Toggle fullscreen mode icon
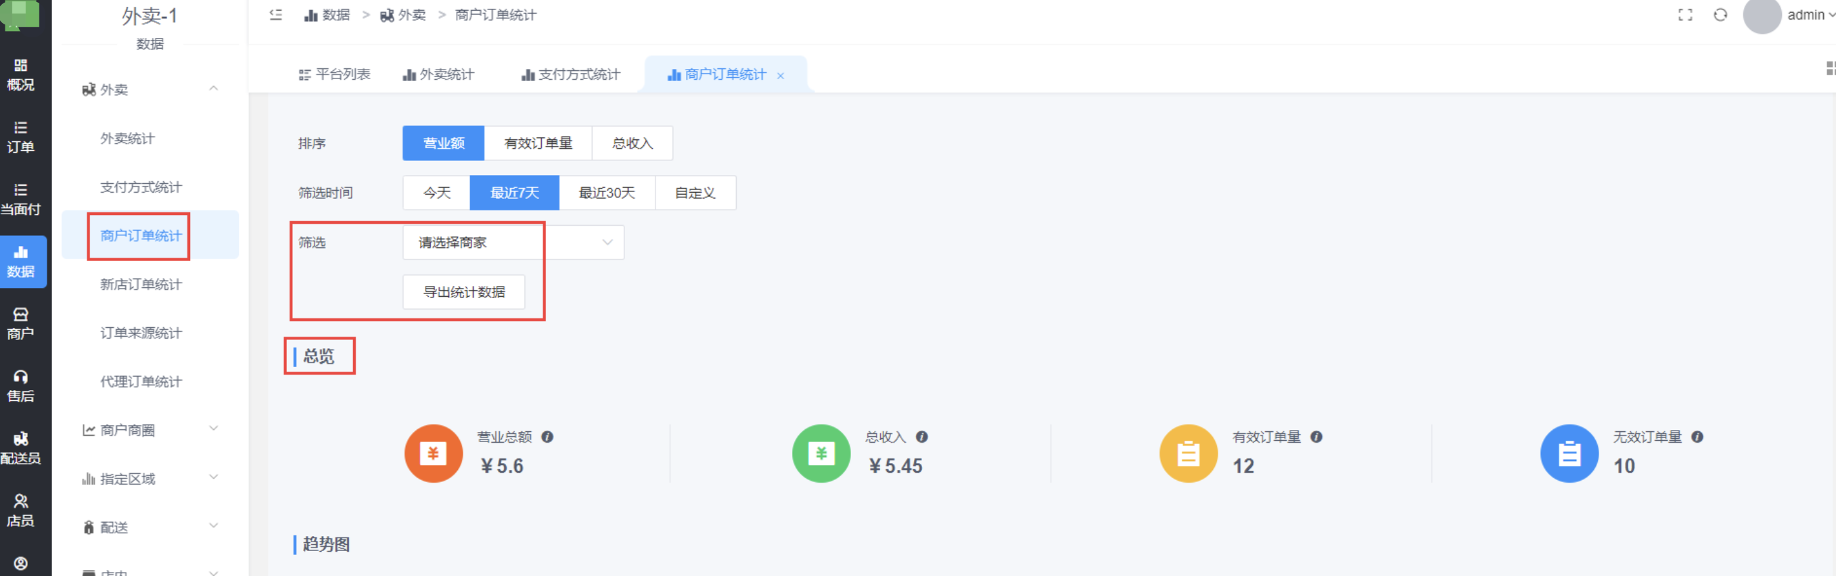Screen dimensions: 1836x576 pyautogui.click(x=1685, y=15)
